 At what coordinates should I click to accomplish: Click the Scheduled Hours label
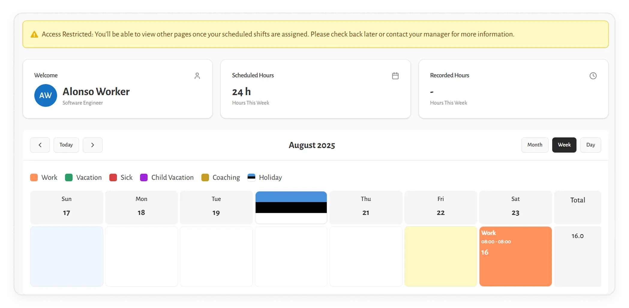pyautogui.click(x=253, y=75)
